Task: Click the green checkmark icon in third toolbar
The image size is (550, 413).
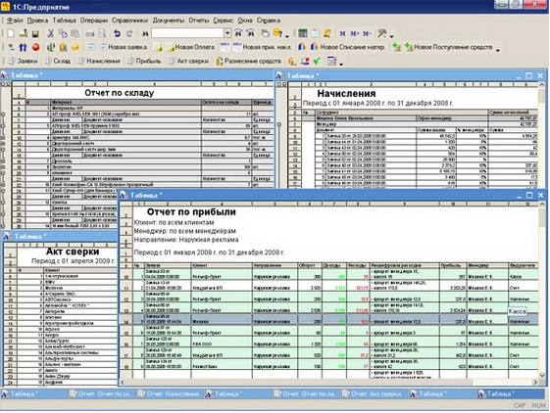Action: pyautogui.click(x=317, y=61)
